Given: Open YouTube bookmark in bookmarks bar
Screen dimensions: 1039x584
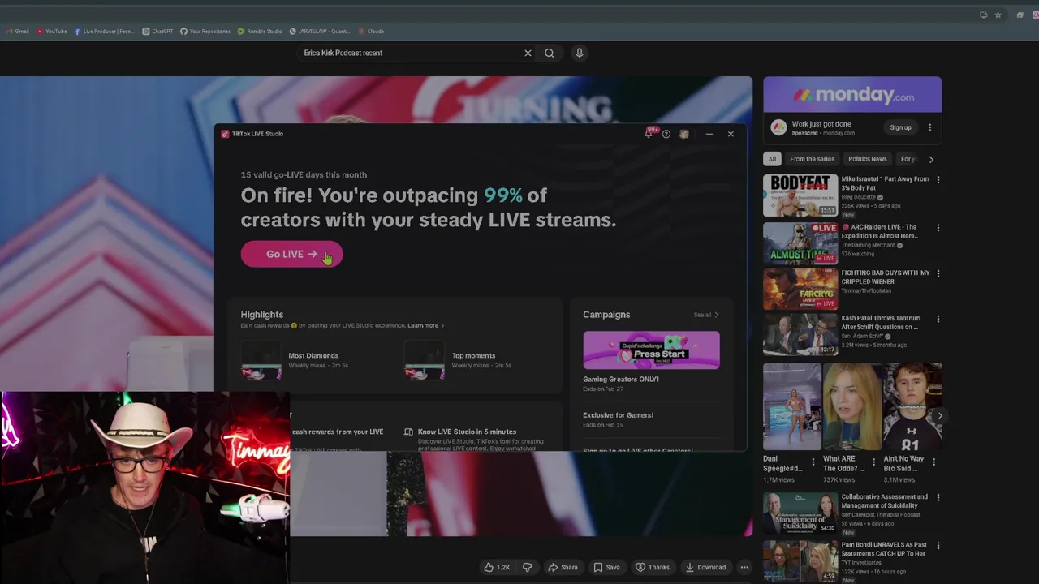Looking at the screenshot, I should tap(51, 32).
